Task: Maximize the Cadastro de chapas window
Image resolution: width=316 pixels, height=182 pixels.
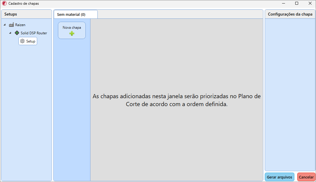Action: pos(297,4)
